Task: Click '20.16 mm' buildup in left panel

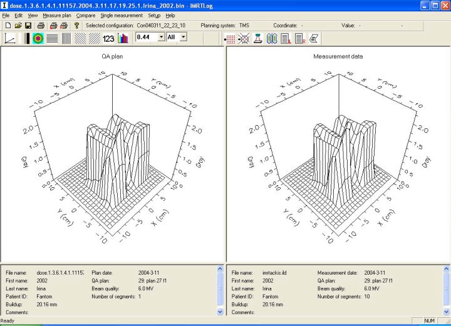Action: coord(47,304)
